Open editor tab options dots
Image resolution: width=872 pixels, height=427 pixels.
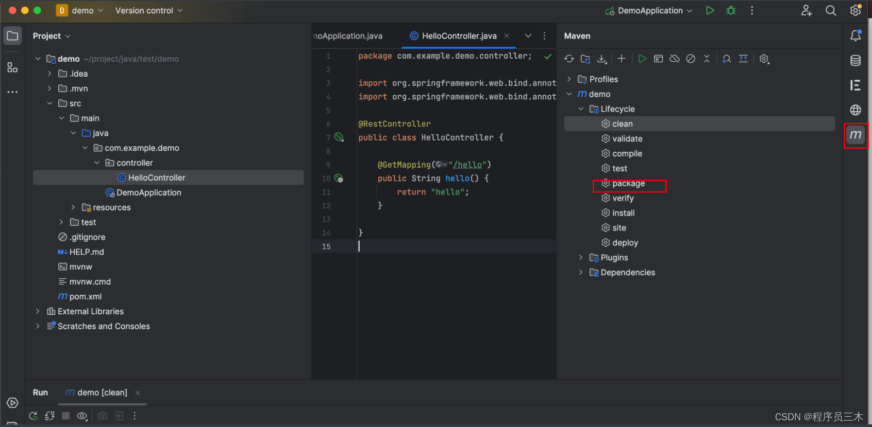(544, 35)
